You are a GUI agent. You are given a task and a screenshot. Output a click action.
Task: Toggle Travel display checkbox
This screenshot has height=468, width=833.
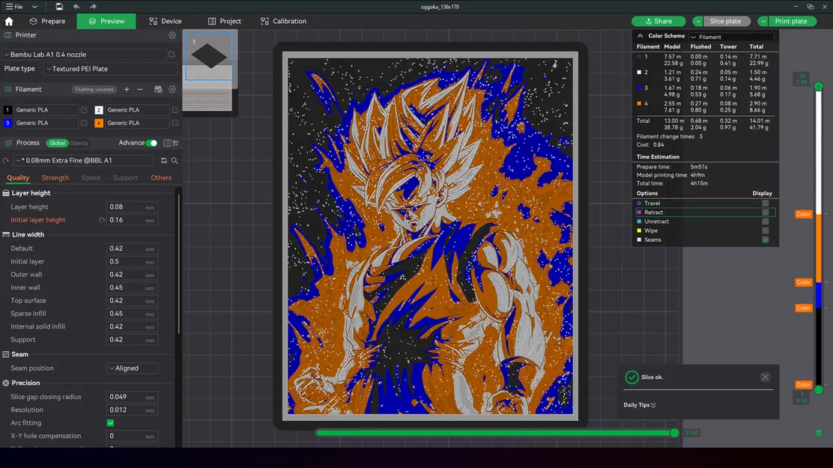pyautogui.click(x=765, y=203)
